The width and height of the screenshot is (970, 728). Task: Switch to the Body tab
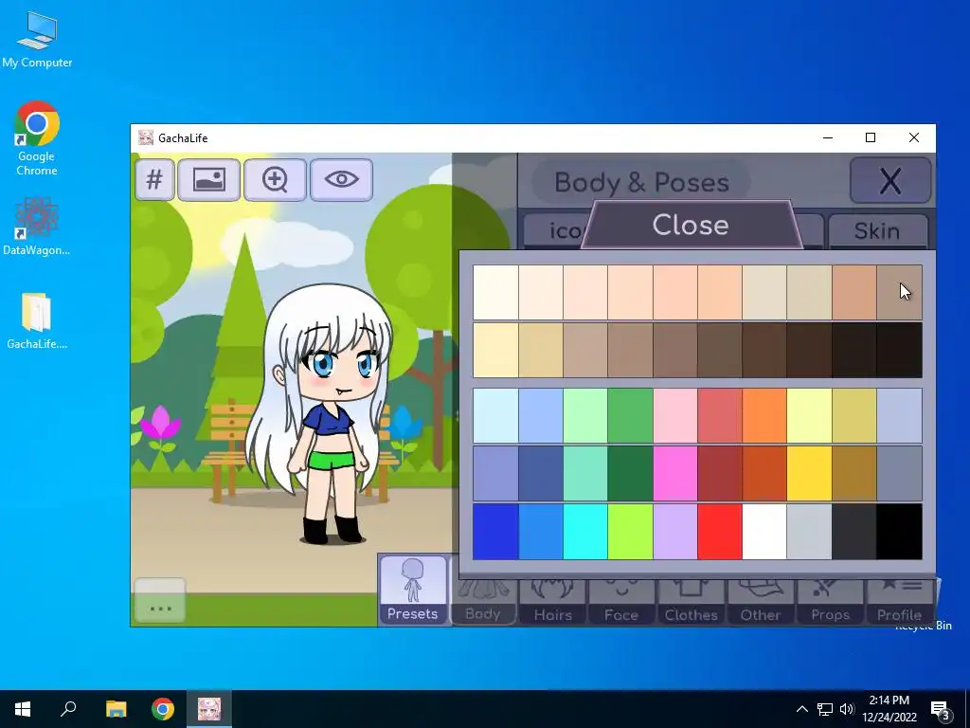pyautogui.click(x=483, y=600)
